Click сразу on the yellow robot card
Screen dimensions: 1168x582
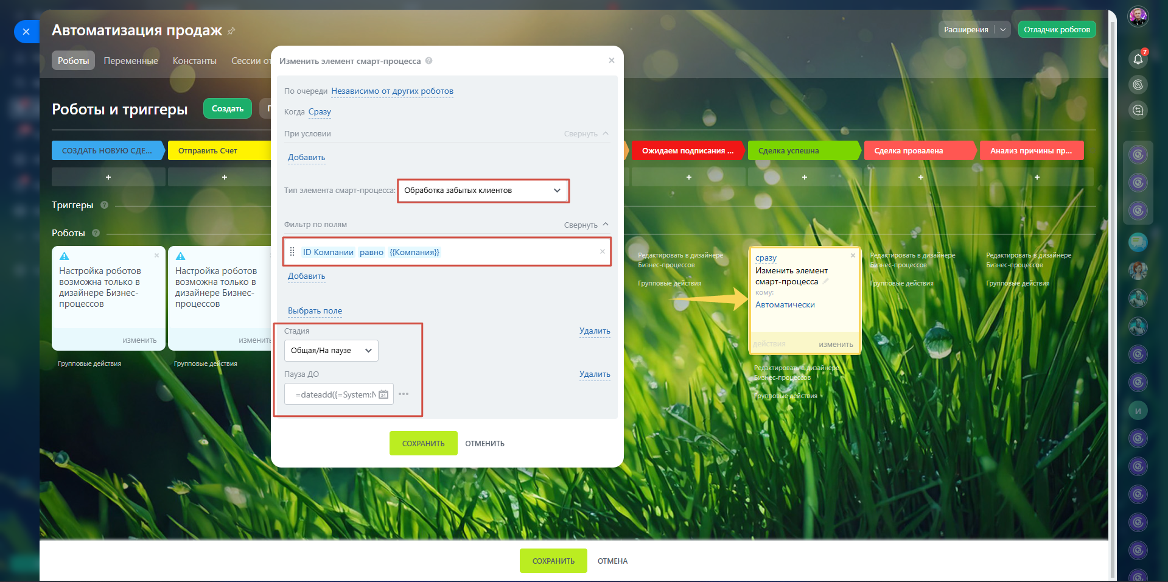coord(766,258)
